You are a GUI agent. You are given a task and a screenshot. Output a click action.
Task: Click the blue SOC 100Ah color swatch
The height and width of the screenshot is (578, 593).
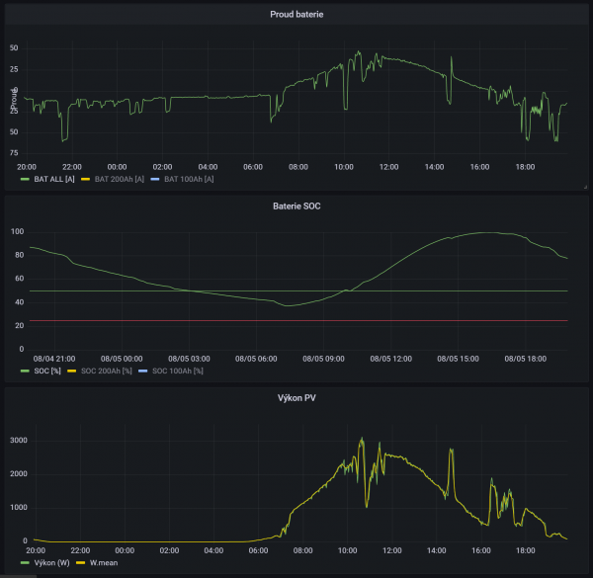pos(143,371)
